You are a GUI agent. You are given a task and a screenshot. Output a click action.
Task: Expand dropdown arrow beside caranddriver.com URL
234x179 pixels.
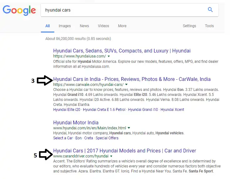click(111, 156)
